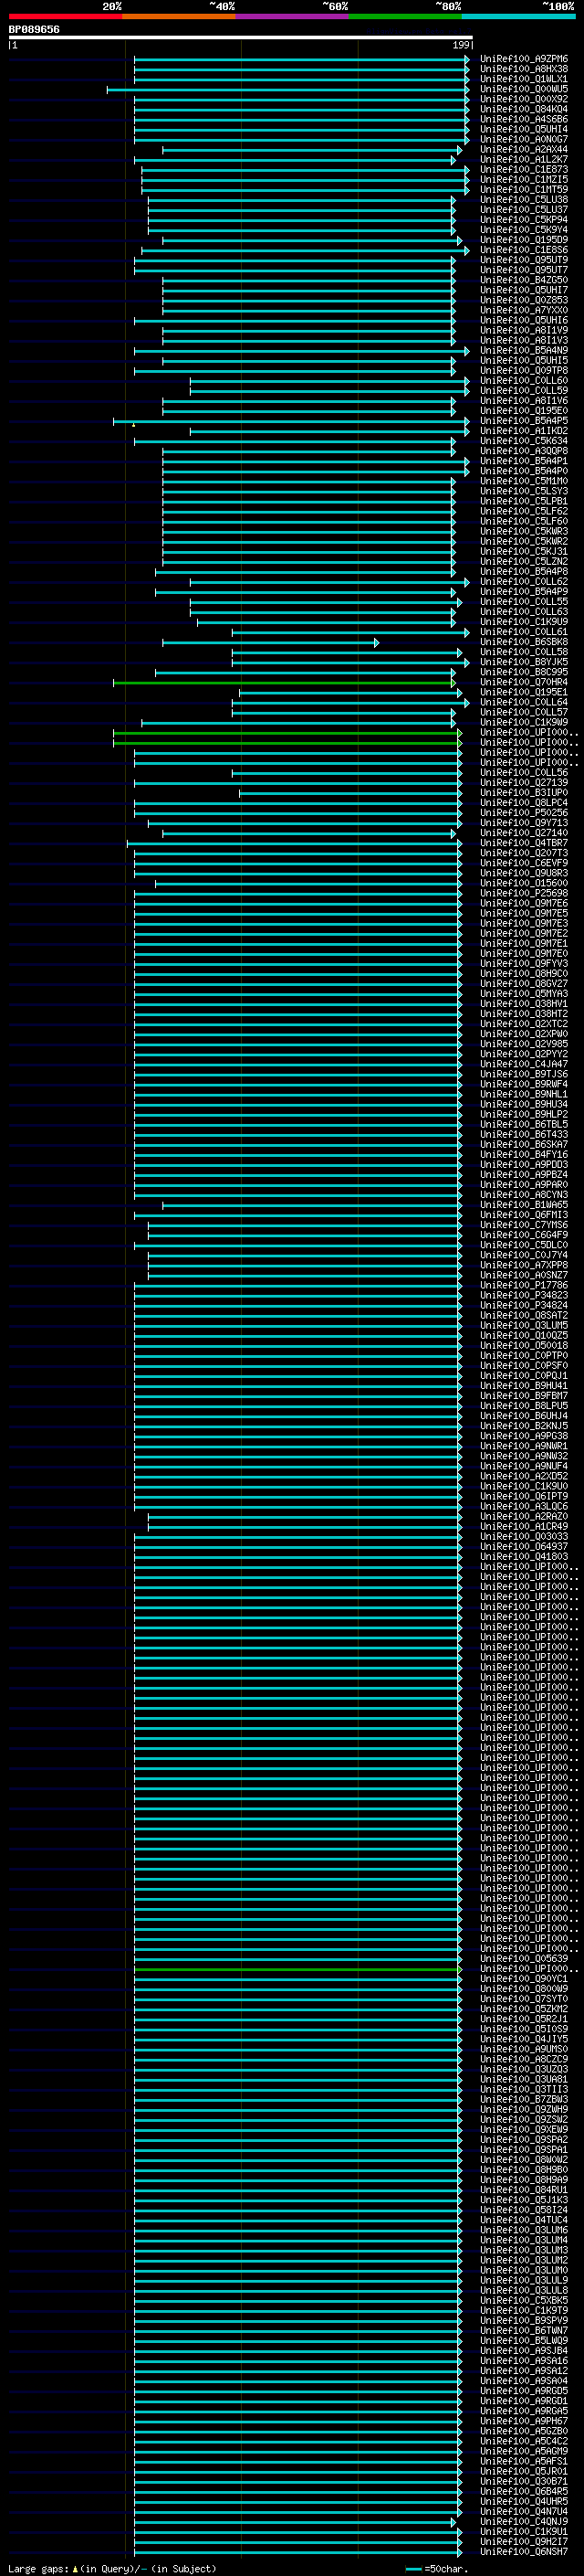Viewport: 584px width, 2576px height.
Task: Select the UniRef100_C5XBK5 label
Action: point(523,2300)
